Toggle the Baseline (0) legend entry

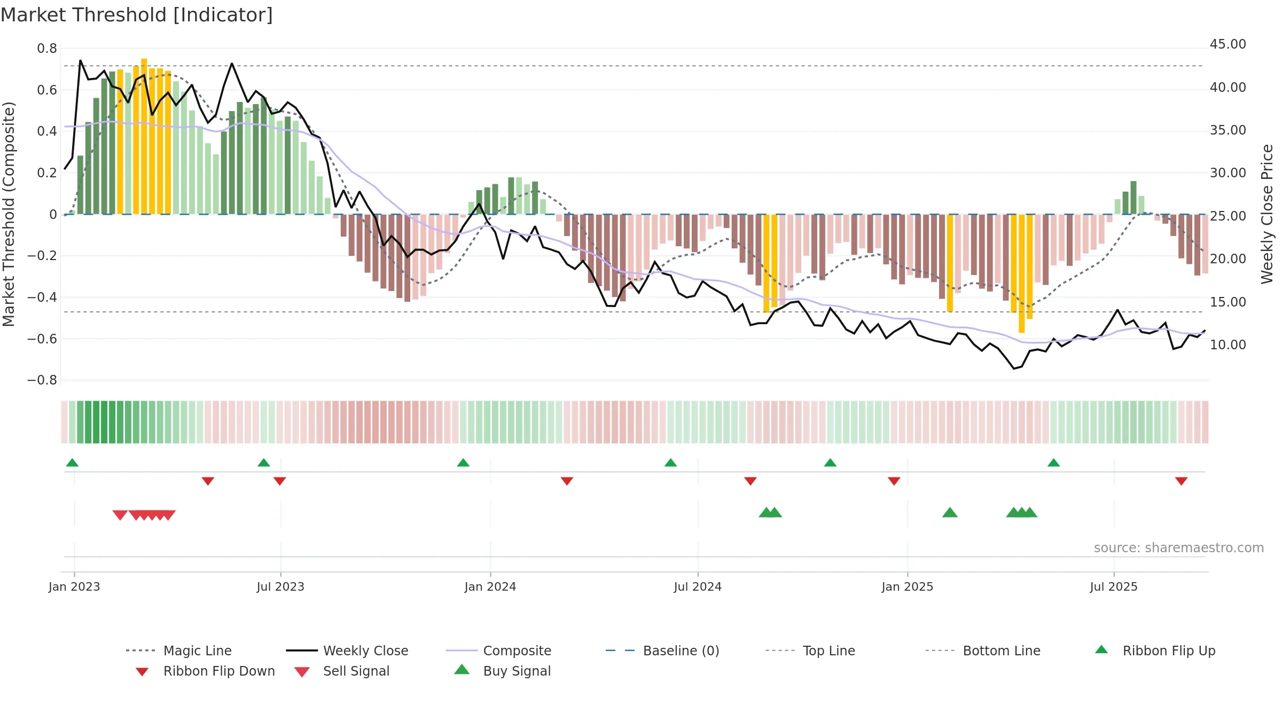tap(662, 651)
